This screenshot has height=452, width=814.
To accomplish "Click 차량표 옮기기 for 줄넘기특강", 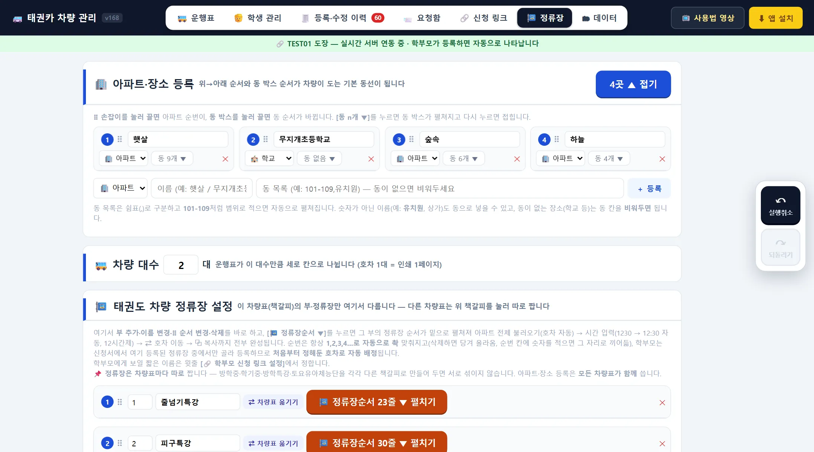I will click(x=273, y=402).
